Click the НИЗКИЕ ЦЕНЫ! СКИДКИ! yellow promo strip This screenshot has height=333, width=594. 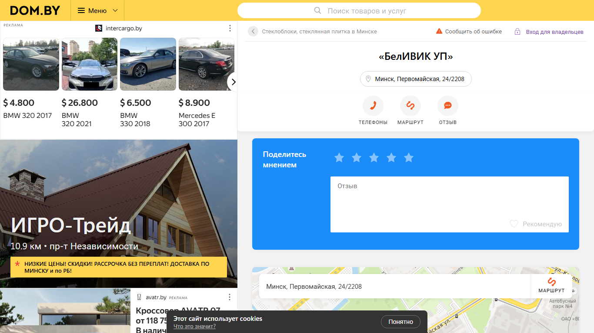[119, 267]
